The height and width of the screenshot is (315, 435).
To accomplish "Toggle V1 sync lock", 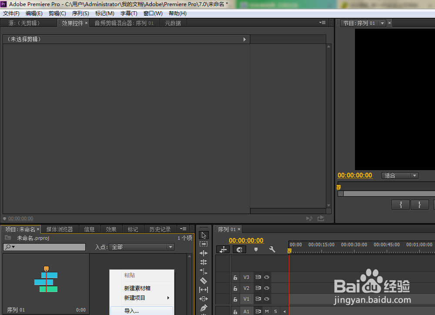I will tap(258, 298).
